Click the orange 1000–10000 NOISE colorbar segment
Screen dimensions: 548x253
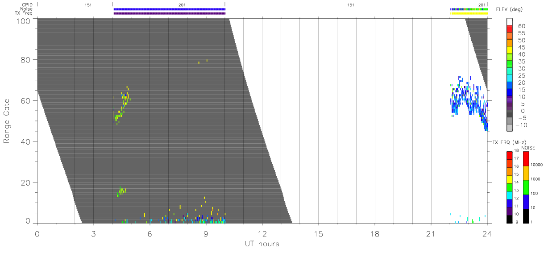(x=526, y=173)
